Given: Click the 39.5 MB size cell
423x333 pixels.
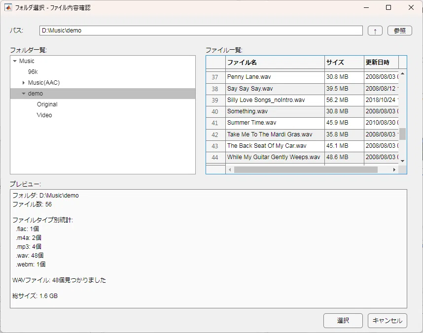Looking at the screenshot, I should coord(344,89).
